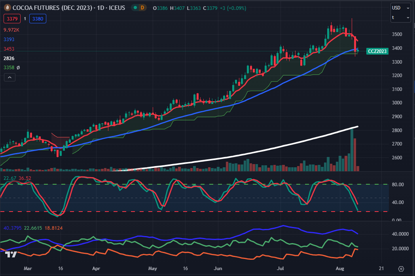Click the Mar label on the time axis
This screenshot has height=276, width=415.
tap(28, 268)
